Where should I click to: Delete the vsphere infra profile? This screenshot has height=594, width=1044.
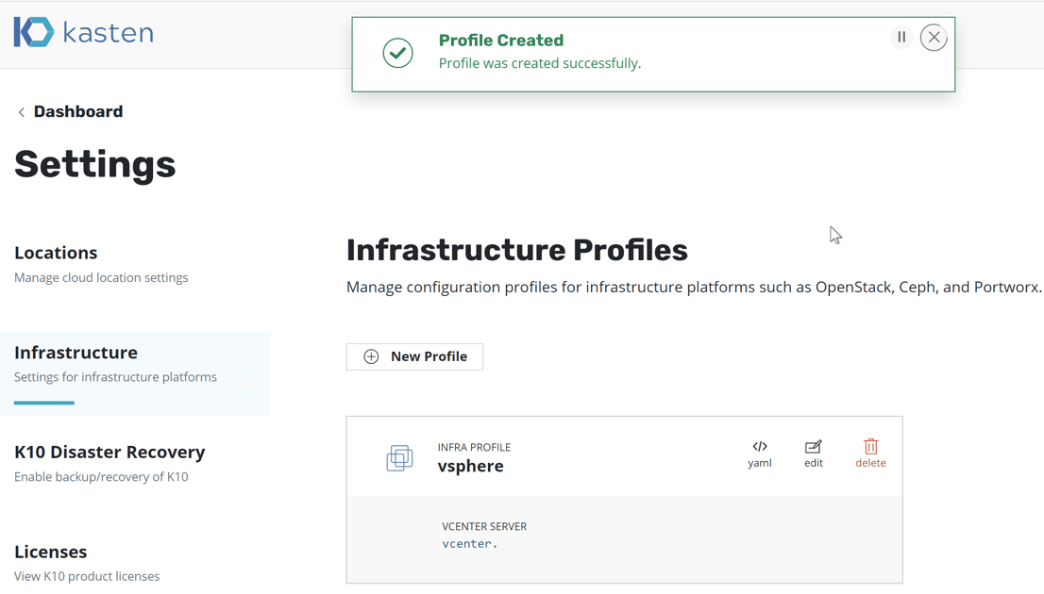[x=870, y=454]
